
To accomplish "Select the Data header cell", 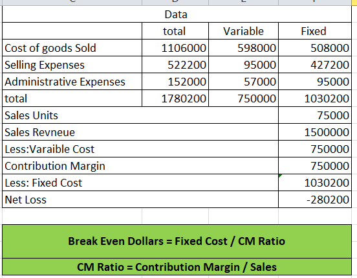I will point(177,14).
